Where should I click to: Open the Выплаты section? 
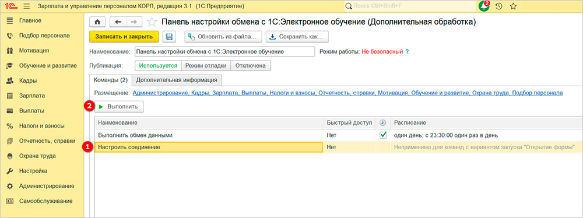(32, 111)
